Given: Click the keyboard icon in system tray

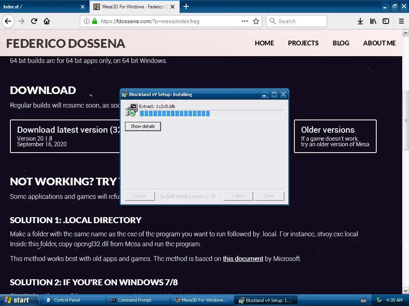Looking at the screenshot, I should click(363, 300).
